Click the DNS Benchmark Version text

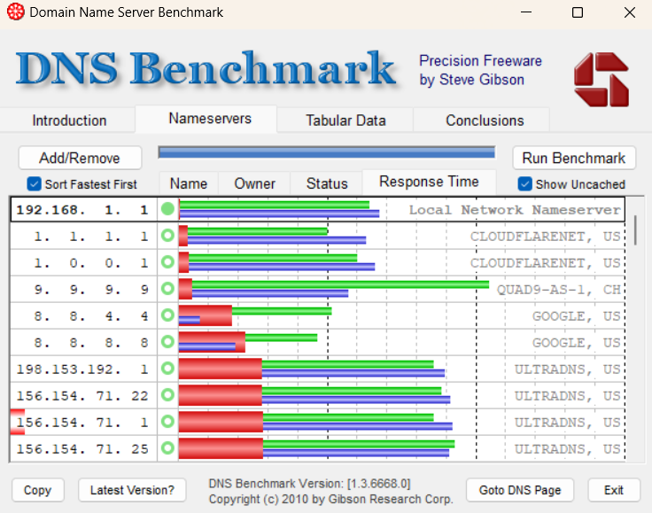point(309,484)
